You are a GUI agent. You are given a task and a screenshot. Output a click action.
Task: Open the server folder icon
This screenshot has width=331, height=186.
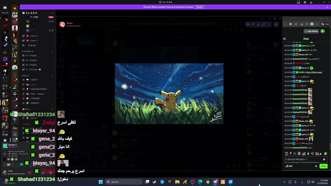click(15, 8)
